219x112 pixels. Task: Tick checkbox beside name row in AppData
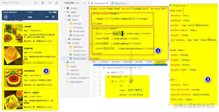click(100, 90)
